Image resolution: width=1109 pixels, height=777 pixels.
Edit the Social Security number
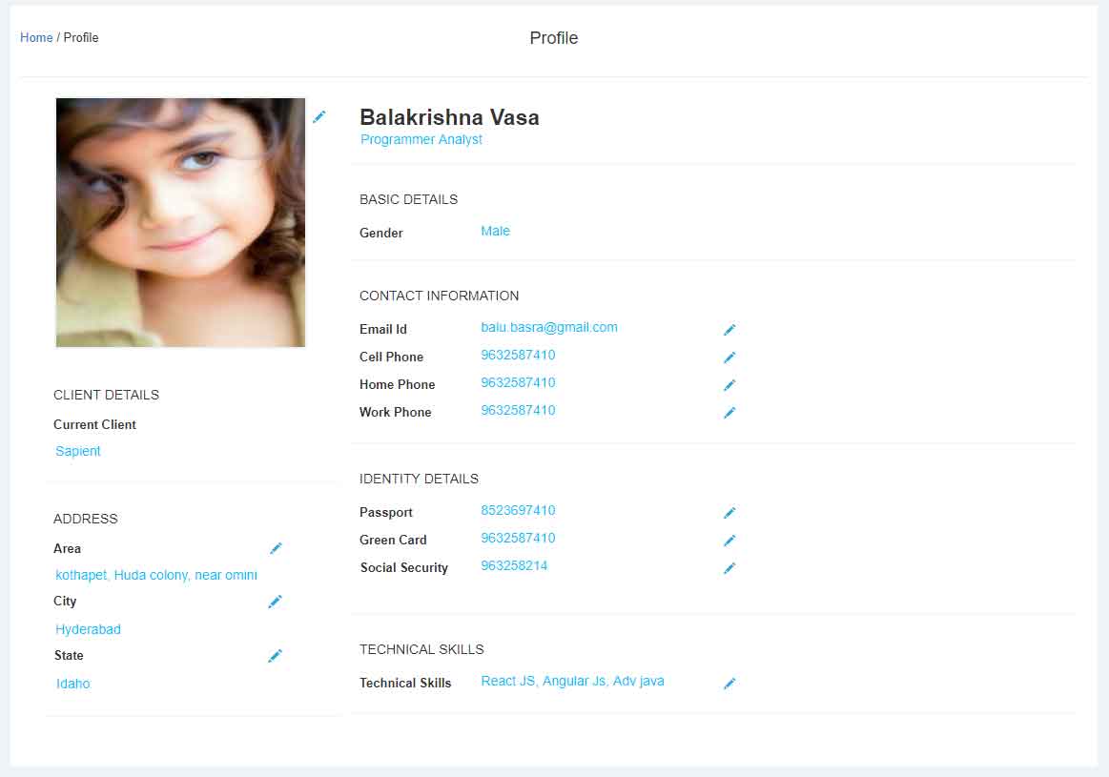729,567
